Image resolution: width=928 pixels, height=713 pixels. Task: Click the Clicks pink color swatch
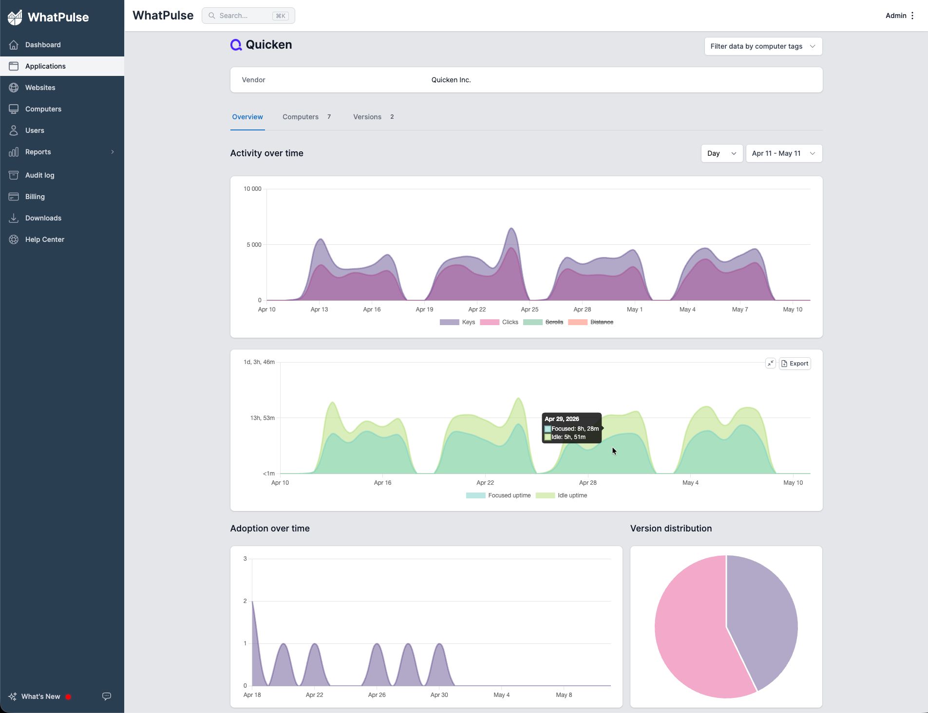coord(490,322)
